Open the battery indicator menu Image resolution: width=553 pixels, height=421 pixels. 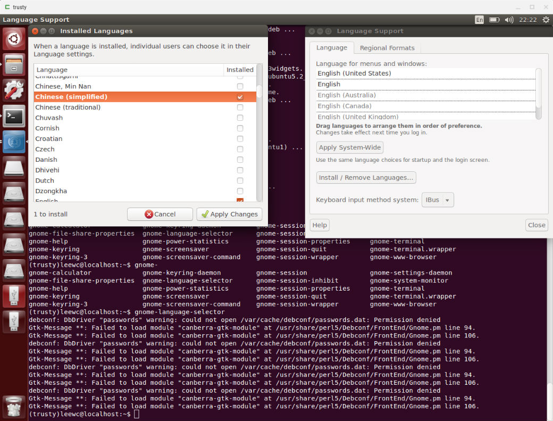point(494,20)
